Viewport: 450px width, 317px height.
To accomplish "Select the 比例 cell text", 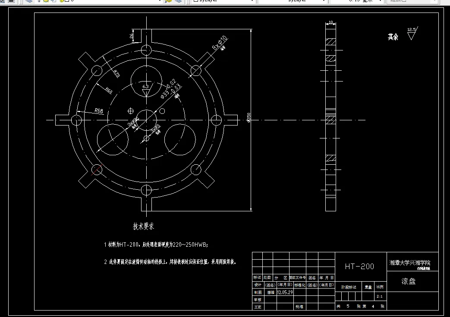I will click(x=380, y=286).
